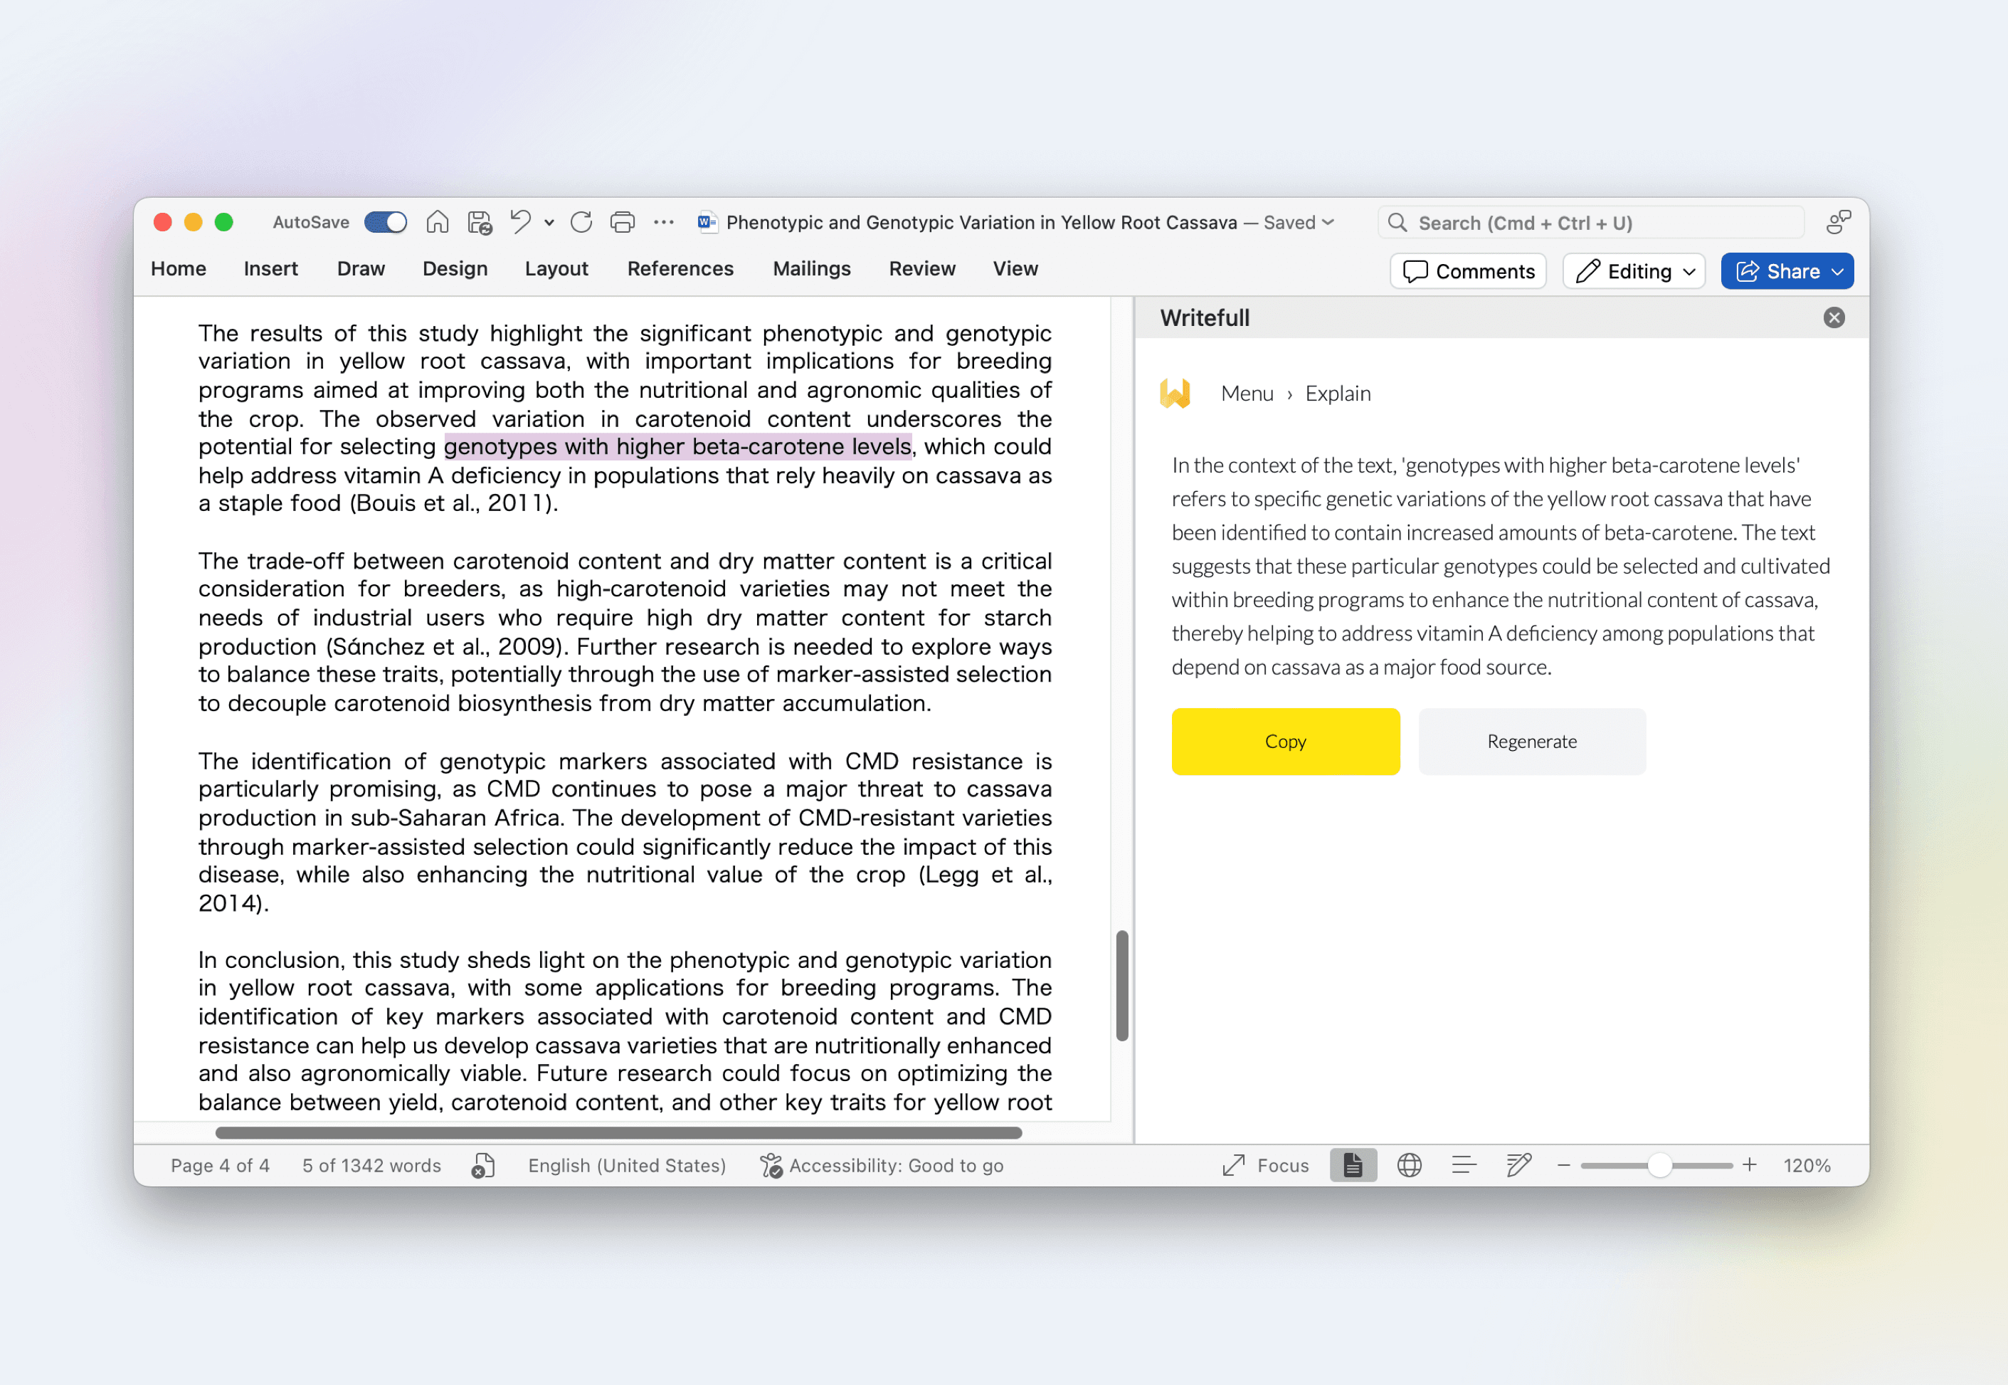Open the Accessibility checker status
The height and width of the screenshot is (1385, 2008).
click(x=882, y=1166)
